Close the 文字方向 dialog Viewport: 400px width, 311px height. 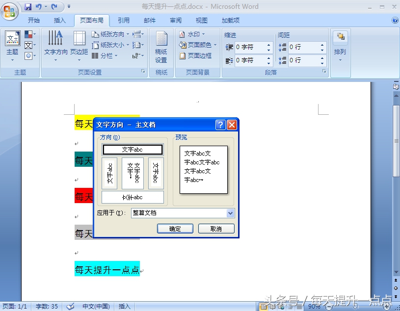pos(232,125)
